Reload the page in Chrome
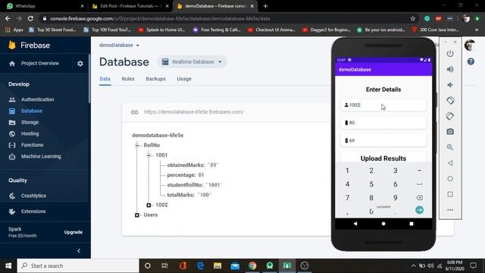Image resolution: width=485 pixels, height=273 pixels. click(30, 18)
